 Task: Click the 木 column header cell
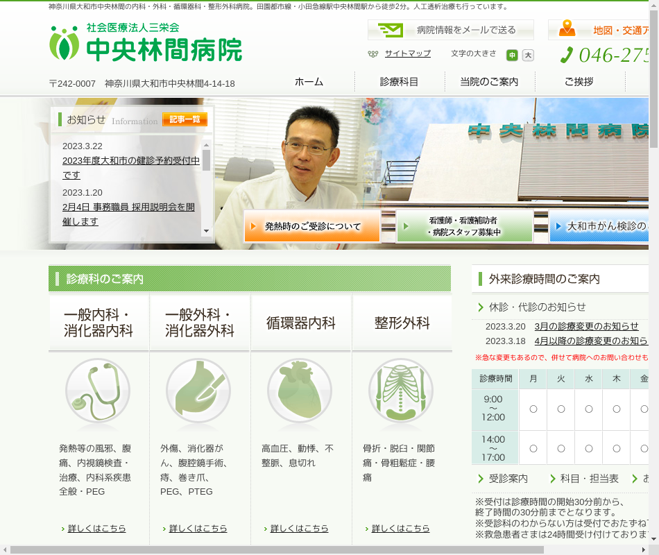pos(616,379)
